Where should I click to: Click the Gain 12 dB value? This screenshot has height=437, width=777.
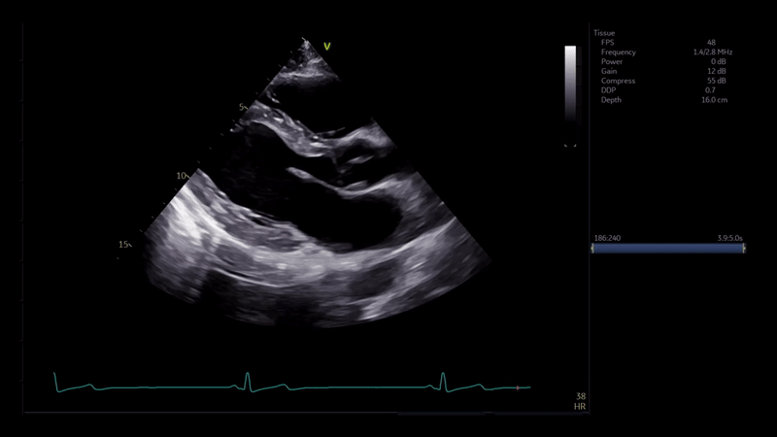(716, 72)
